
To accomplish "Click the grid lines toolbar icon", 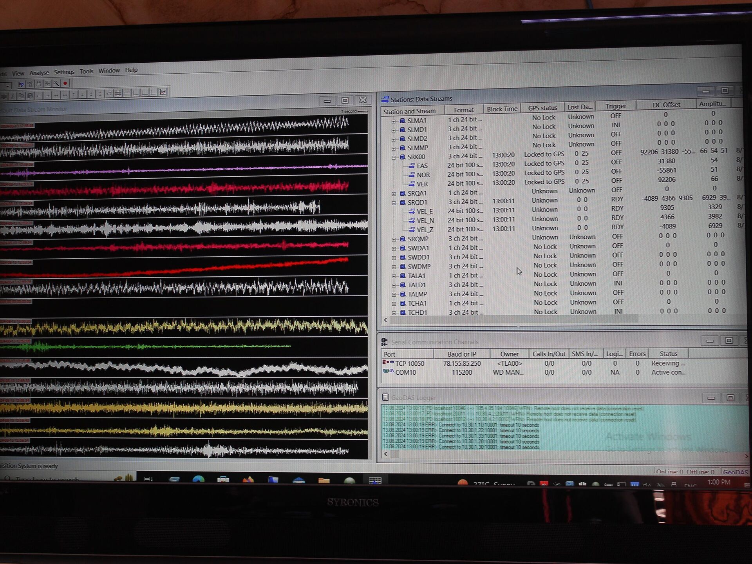I will coord(118,93).
